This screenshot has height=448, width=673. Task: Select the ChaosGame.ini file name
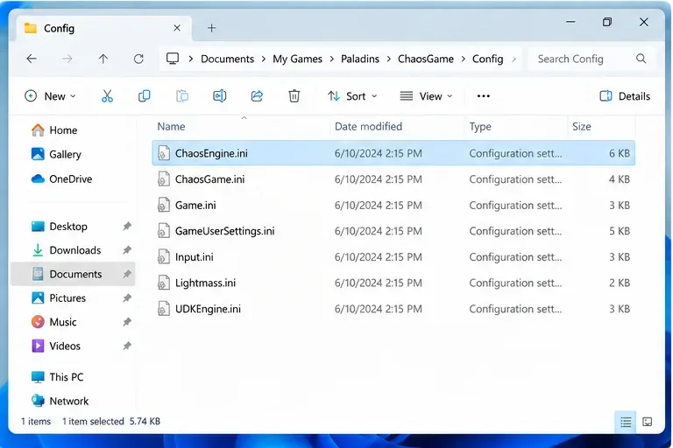[x=210, y=179]
